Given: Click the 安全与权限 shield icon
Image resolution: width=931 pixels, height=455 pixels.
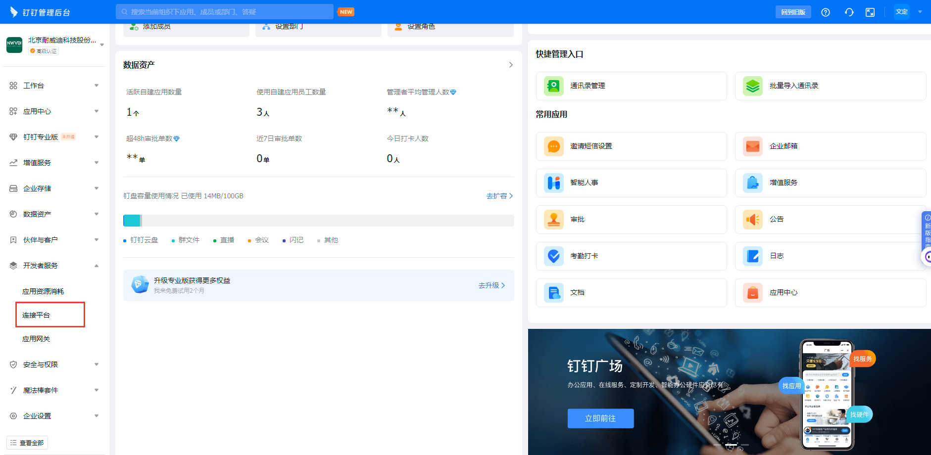Looking at the screenshot, I should (x=13, y=364).
